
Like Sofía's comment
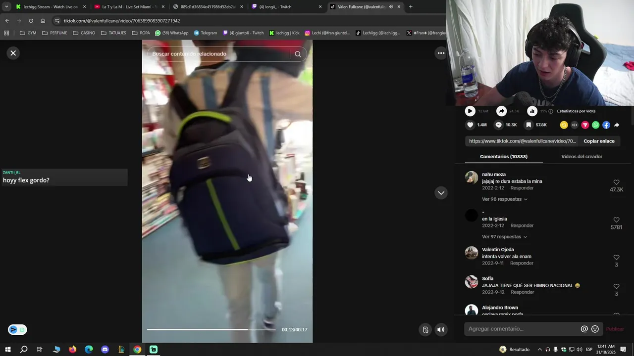(x=616, y=287)
